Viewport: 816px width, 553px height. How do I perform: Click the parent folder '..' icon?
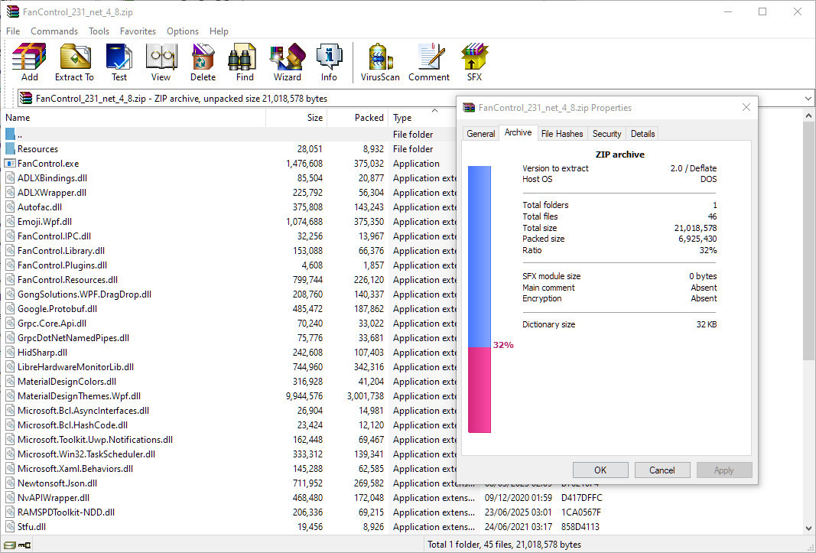coord(10,135)
